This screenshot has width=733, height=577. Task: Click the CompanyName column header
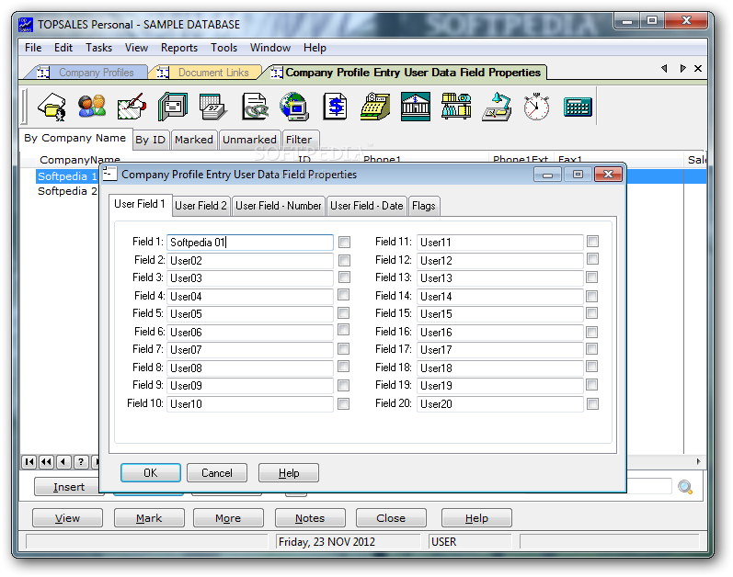(79, 160)
